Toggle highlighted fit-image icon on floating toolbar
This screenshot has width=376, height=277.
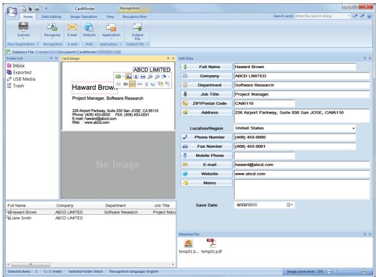[x=129, y=76]
